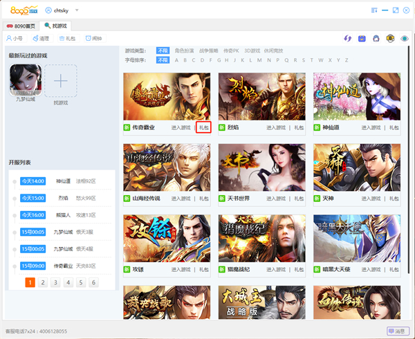Click 礼包 for 暗黑大天使

394,269
